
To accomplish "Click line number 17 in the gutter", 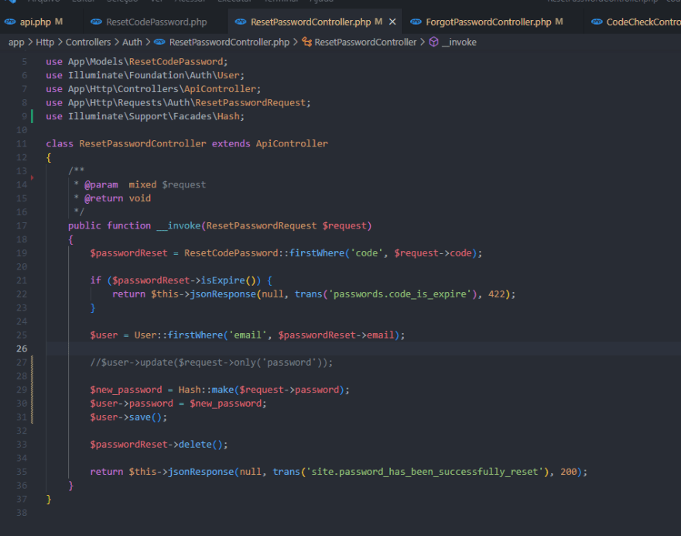I will point(22,225).
